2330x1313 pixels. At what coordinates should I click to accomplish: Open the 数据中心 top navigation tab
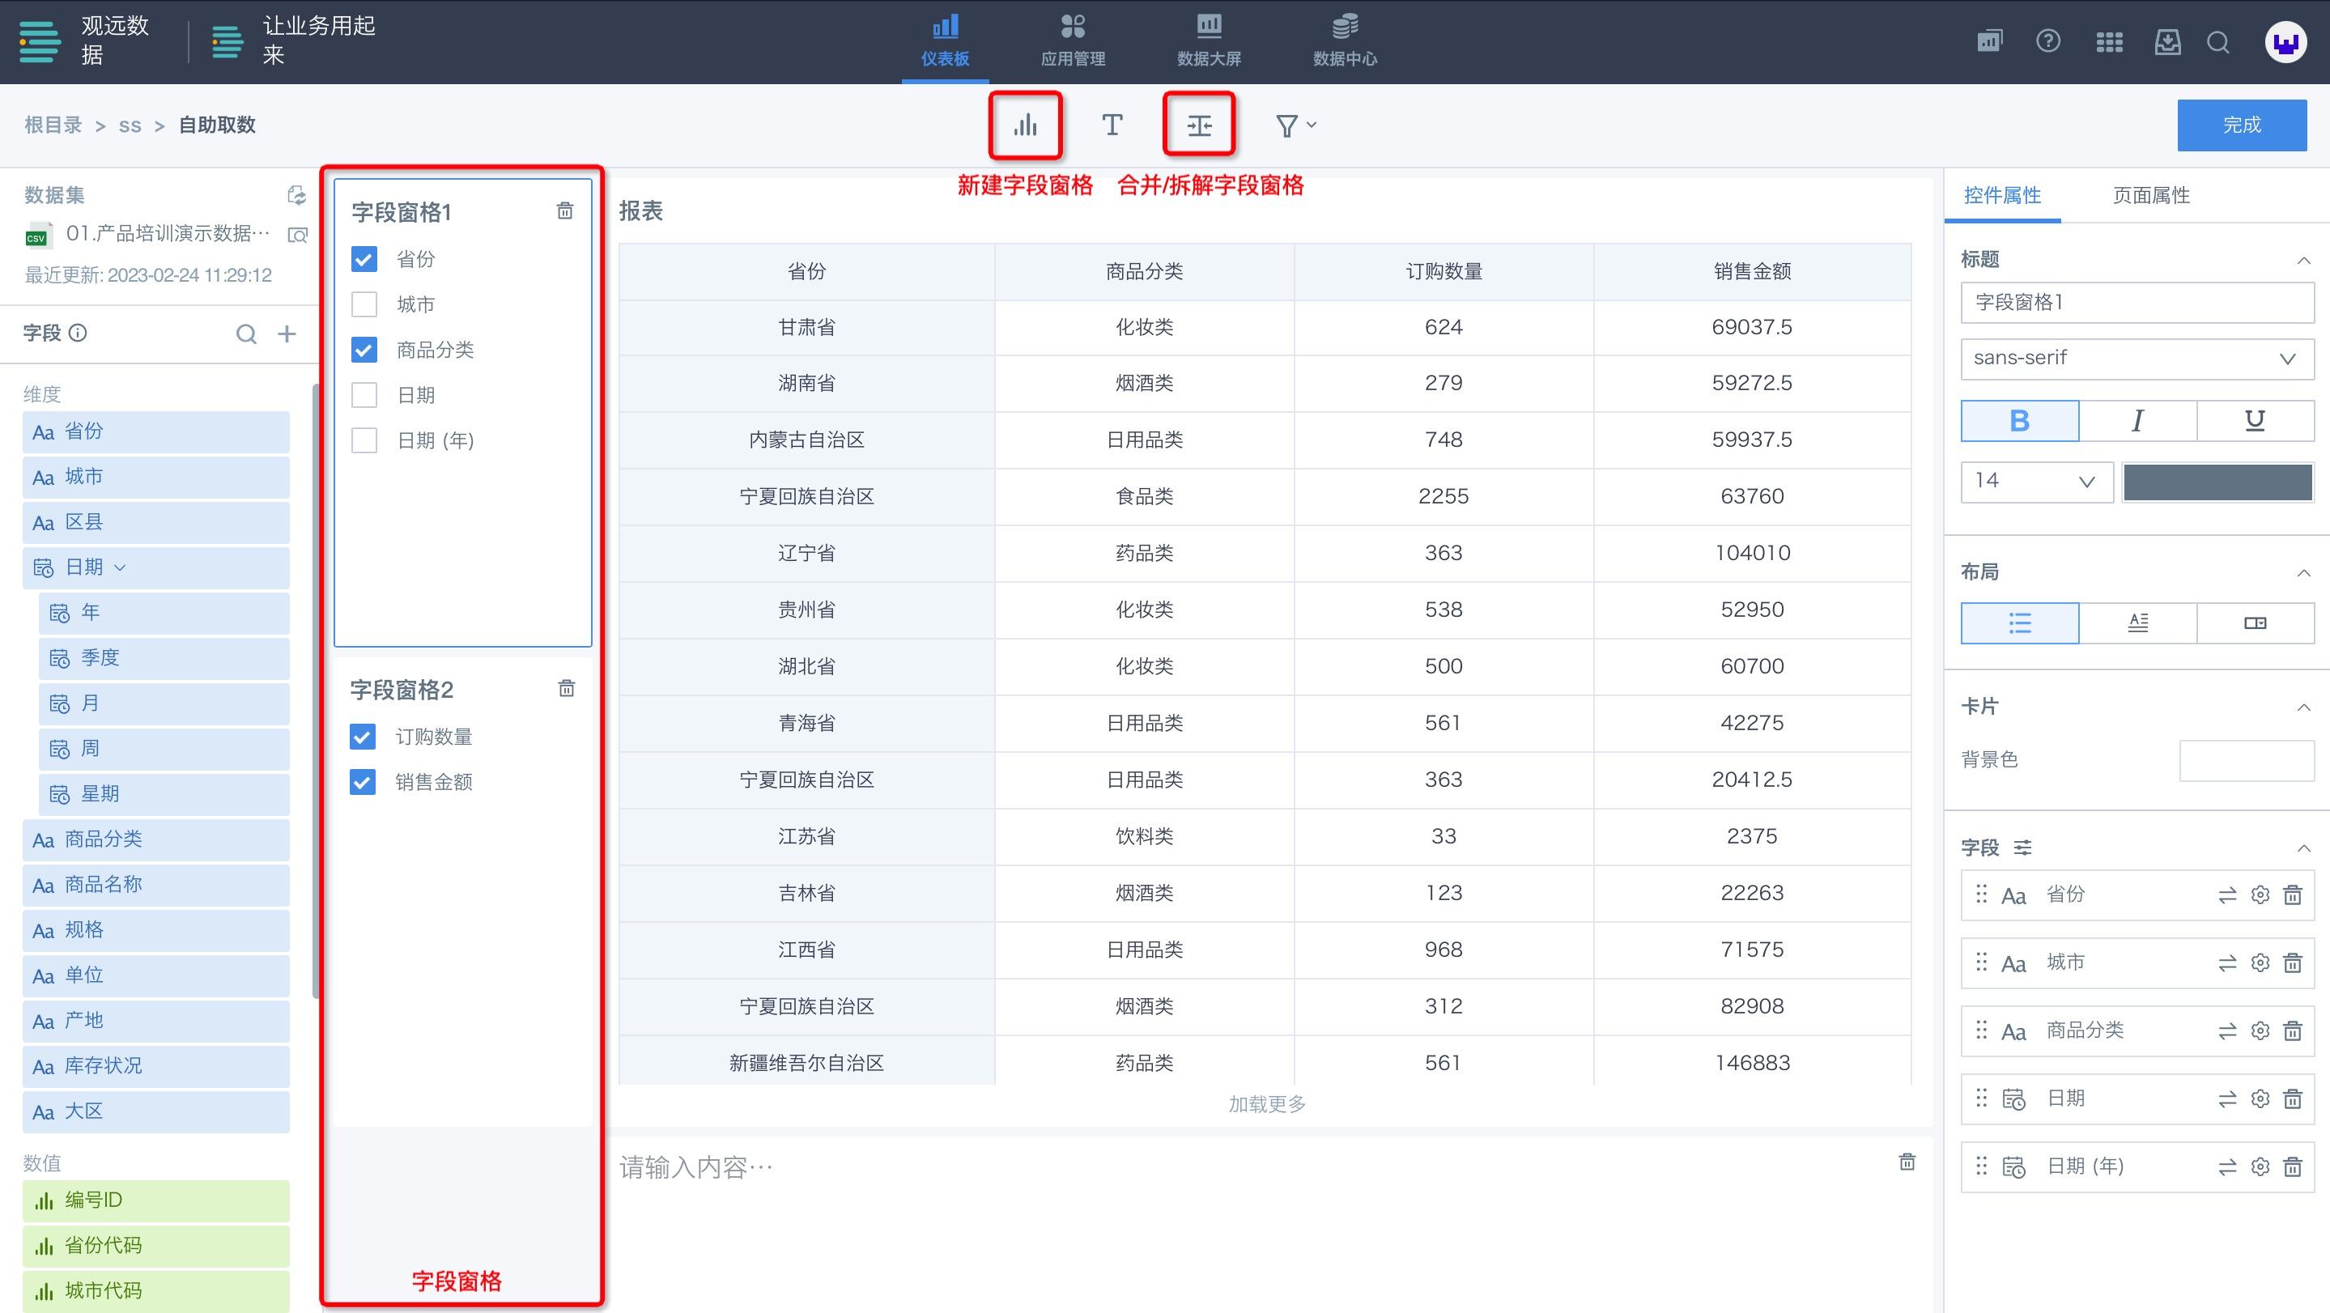click(1344, 41)
